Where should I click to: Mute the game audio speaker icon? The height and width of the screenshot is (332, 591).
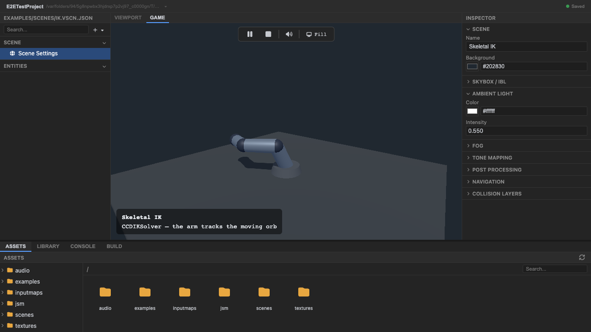click(x=289, y=34)
